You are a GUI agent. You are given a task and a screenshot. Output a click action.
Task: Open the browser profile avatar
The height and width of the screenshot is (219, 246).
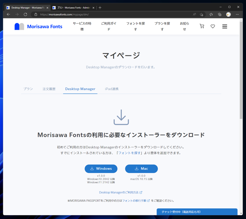228,14
